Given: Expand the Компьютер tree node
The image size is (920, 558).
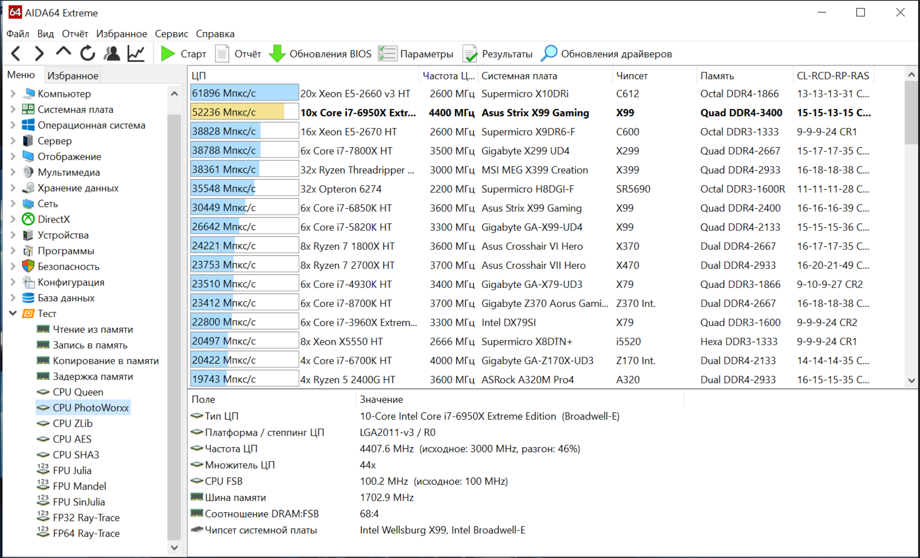Looking at the screenshot, I should [13, 93].
